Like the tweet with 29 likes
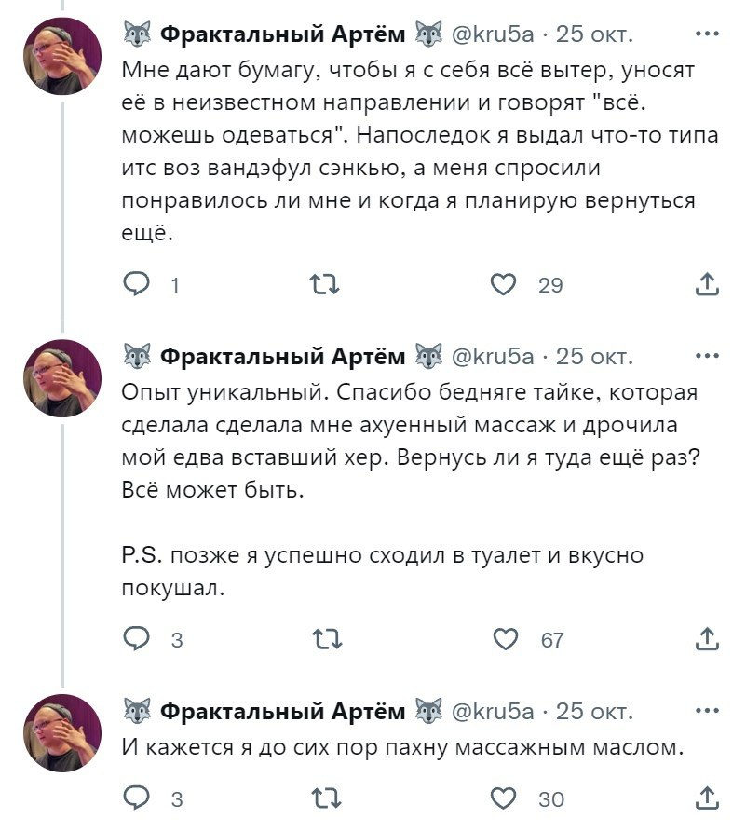The image size is (746, 832). [x=504, y=284]
